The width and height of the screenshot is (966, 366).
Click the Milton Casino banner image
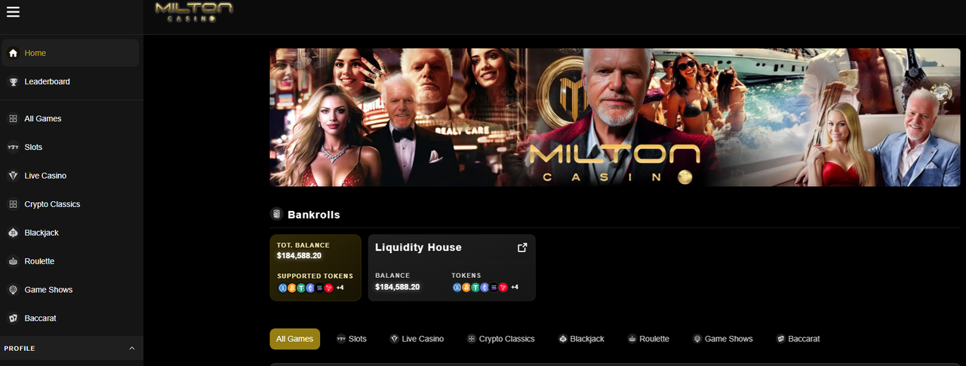click(x=615, y=117)
